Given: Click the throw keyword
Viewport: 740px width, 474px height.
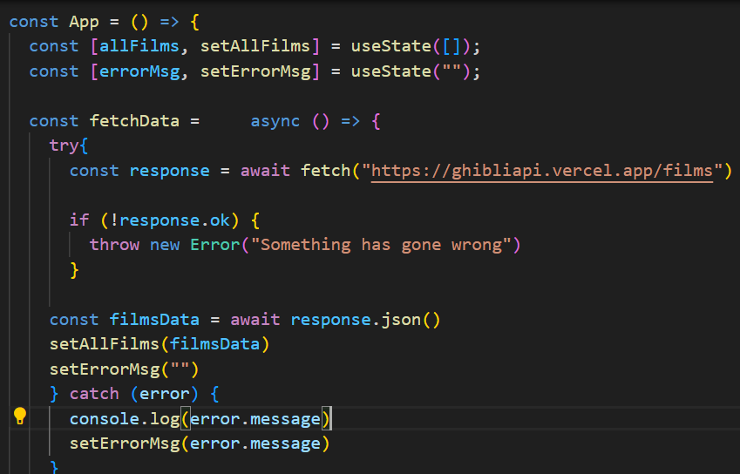Looking at the screenshot, I should pyautogui.click(x=114, y=245).
